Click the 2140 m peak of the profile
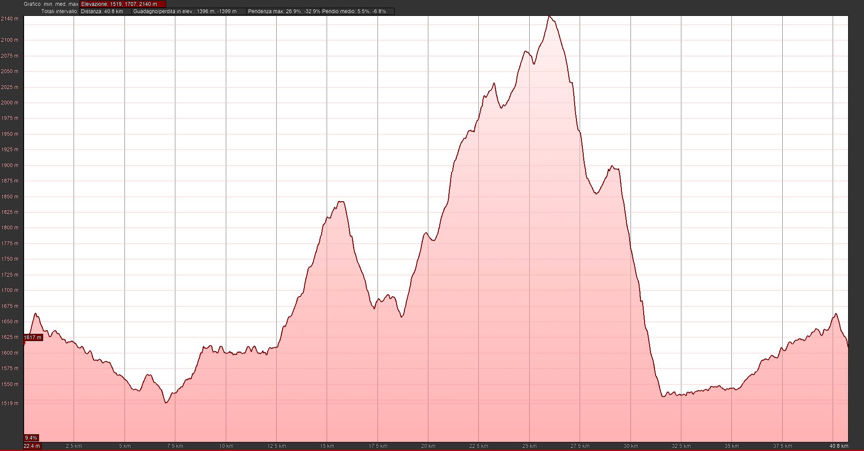 point(549,16)
